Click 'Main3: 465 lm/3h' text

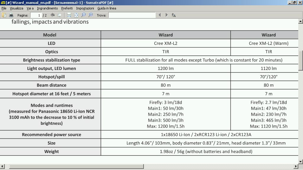point(269,120)
